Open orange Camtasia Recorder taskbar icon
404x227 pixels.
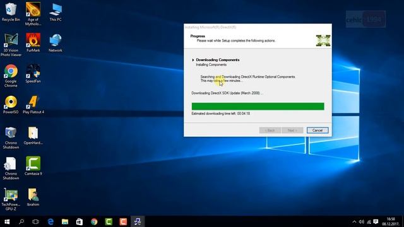123,221
